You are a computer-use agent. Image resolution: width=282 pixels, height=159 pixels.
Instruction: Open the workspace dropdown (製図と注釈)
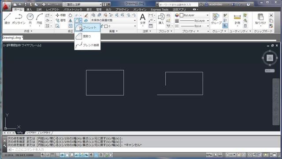pyautogui.click(x=82, y=4)
